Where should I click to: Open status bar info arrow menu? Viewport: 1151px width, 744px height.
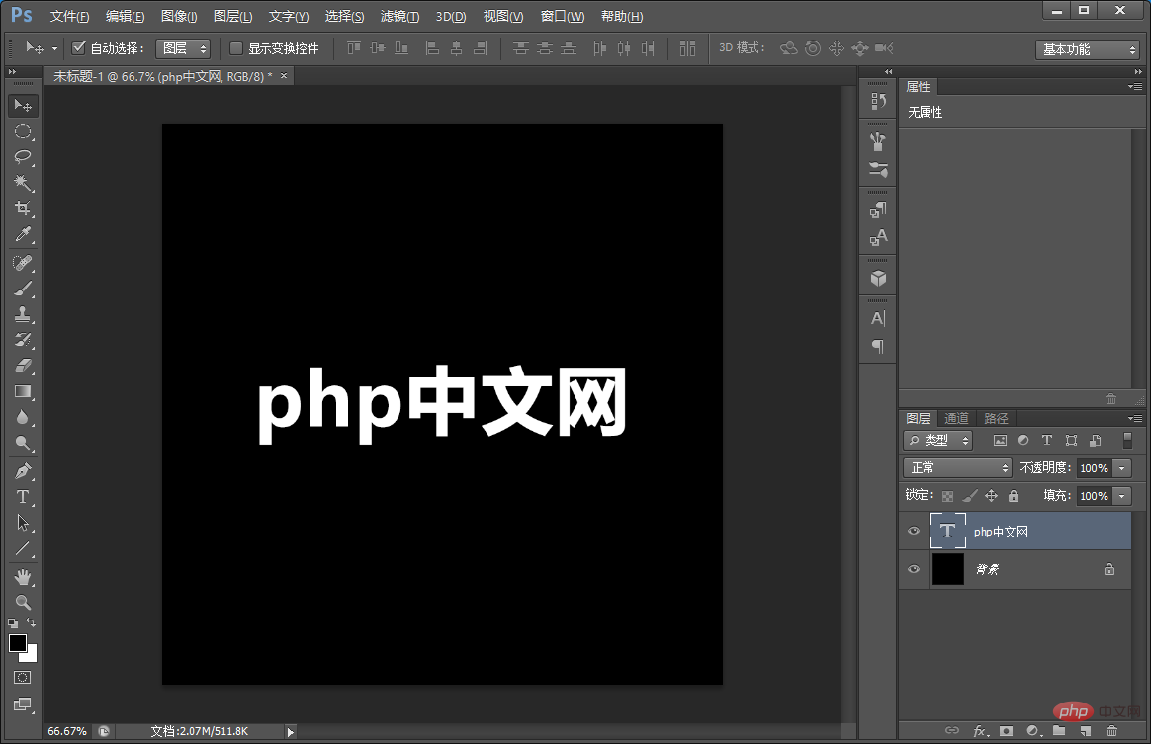[x=291, y=731]
